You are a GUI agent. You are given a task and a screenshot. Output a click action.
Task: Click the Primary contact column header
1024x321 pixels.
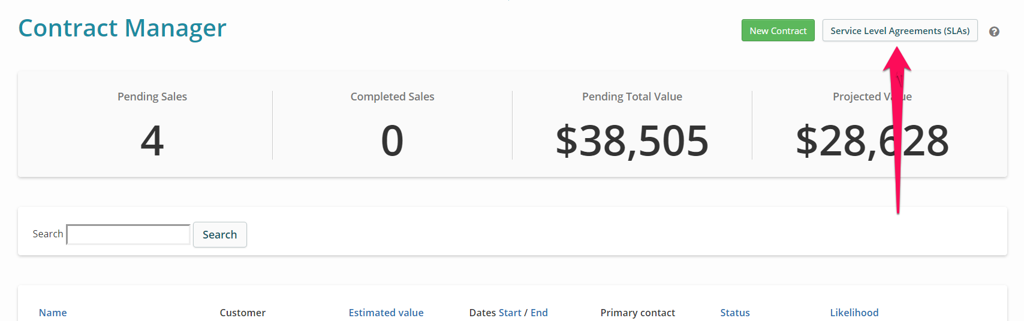coord(638,313)
